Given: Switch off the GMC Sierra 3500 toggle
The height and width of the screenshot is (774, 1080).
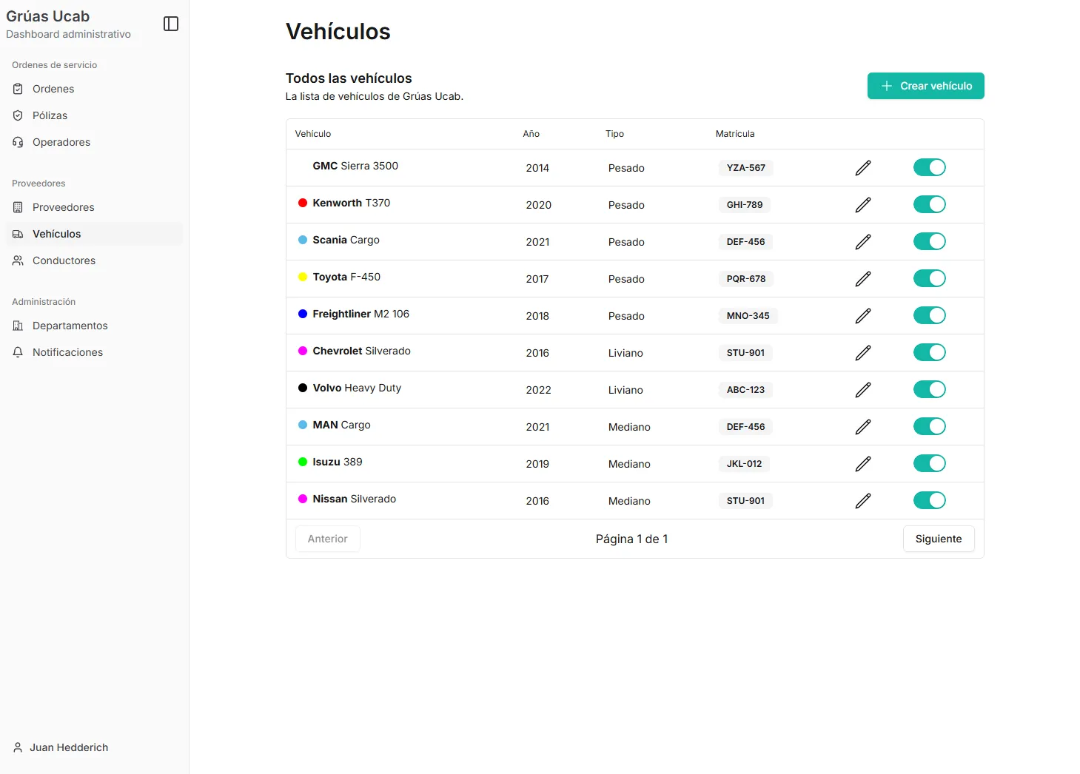Looking at the screenshot, I should pyautogui.click(x=929, y=167).
